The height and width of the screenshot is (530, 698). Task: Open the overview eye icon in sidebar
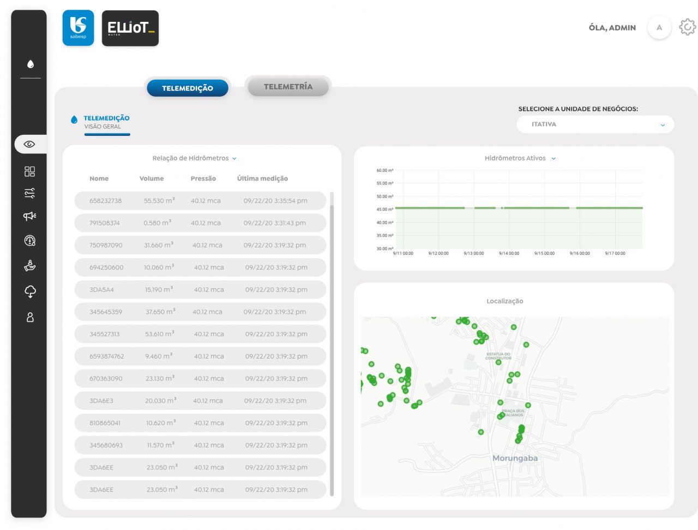[x=30, y=144]
